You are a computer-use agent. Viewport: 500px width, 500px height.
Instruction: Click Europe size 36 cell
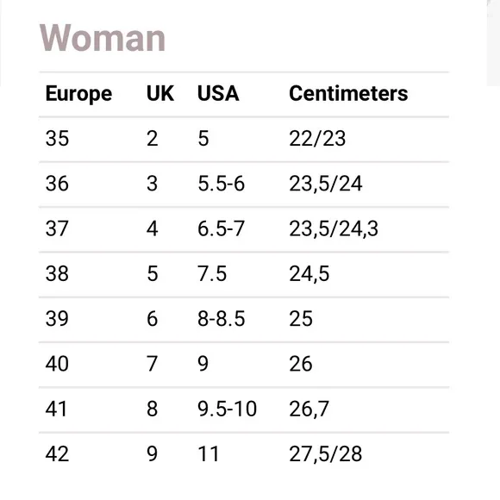57,184
